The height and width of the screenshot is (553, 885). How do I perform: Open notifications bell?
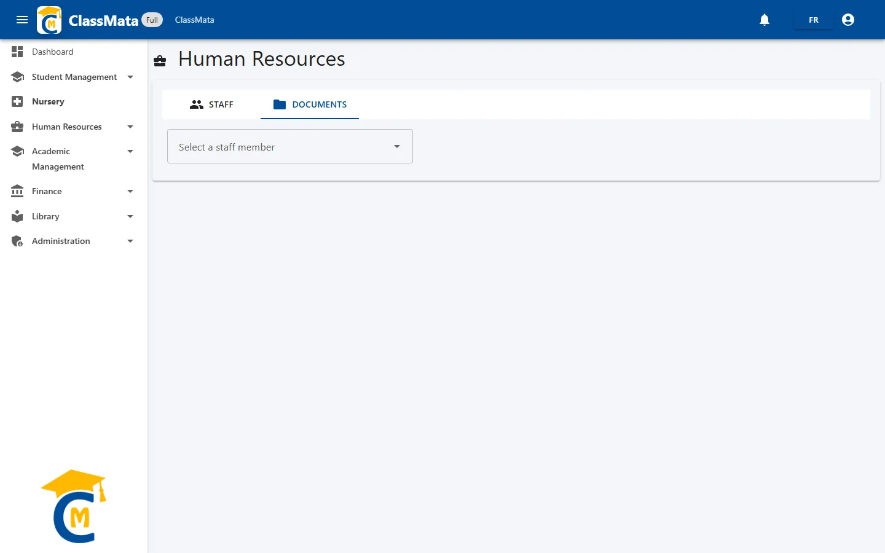coord(765,20)
